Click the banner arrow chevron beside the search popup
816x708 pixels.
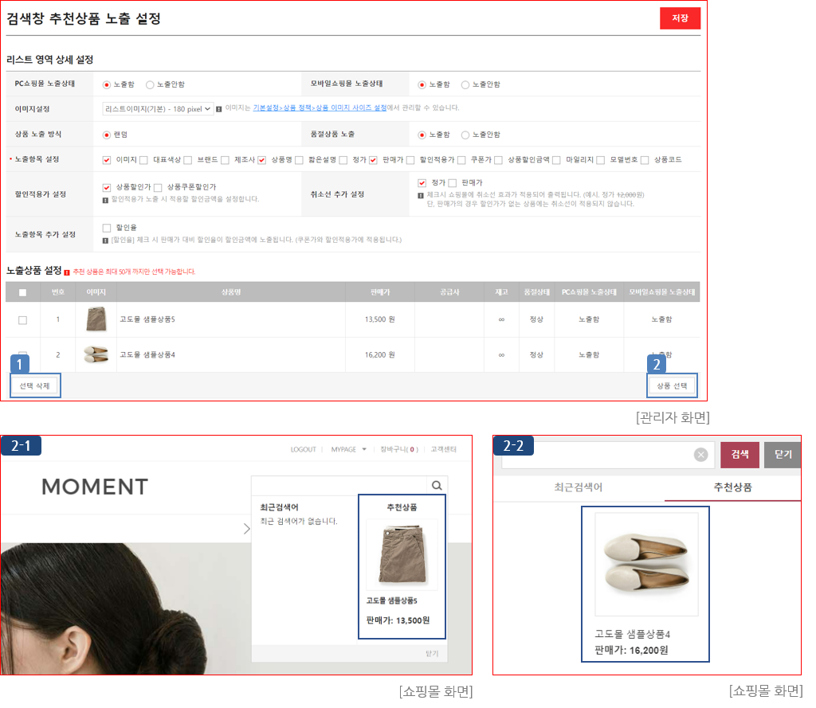246,528
